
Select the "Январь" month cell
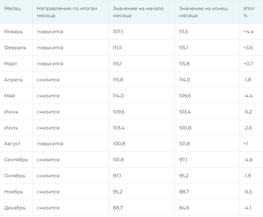point(13,32)
